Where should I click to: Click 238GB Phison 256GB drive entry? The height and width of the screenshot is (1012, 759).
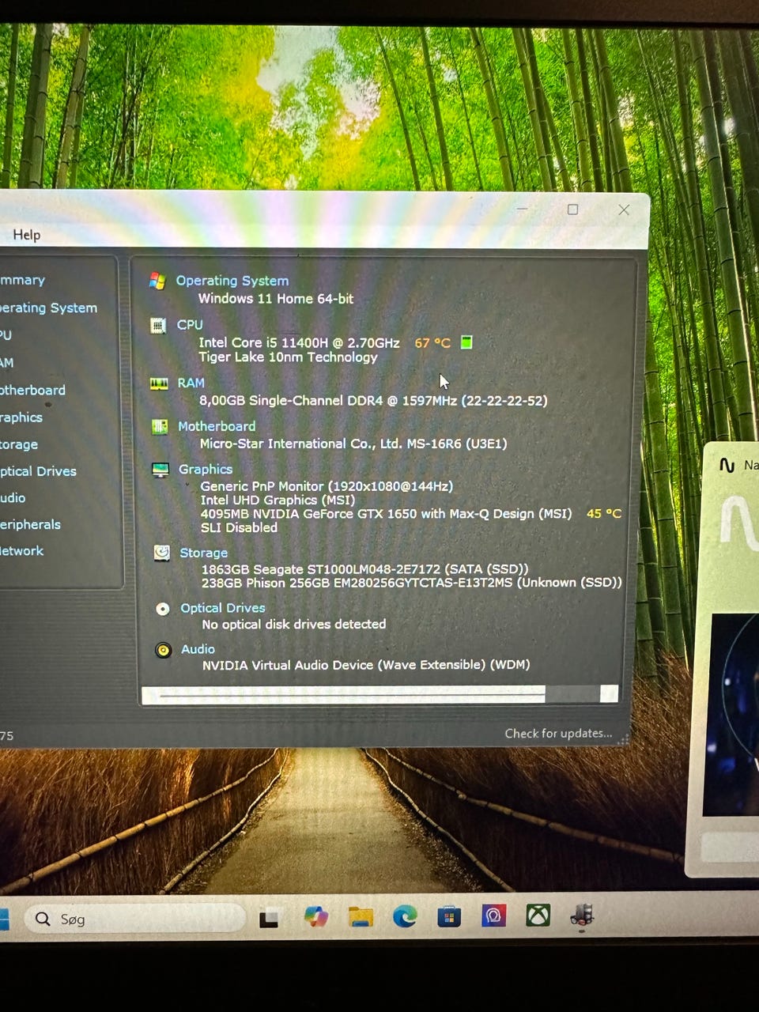pyautogui.click(x=412, y=583)
